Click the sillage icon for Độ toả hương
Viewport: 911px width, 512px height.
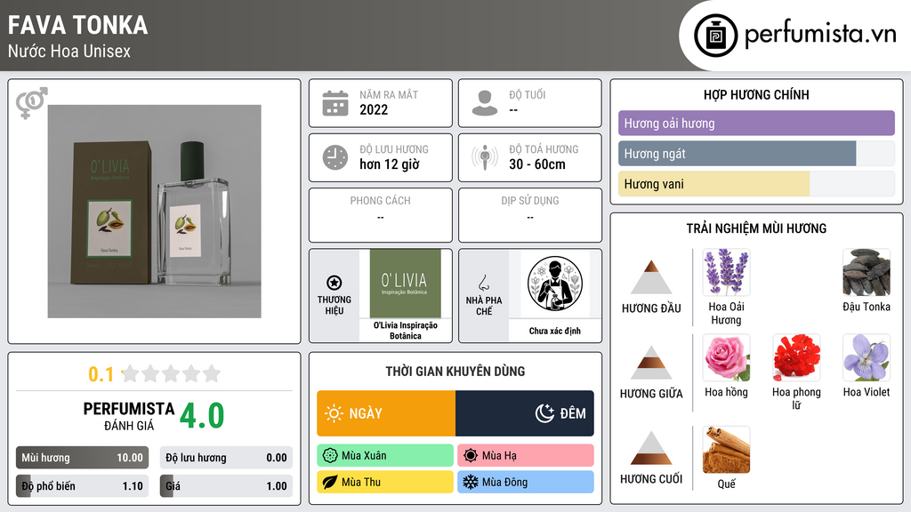(485, 157)
